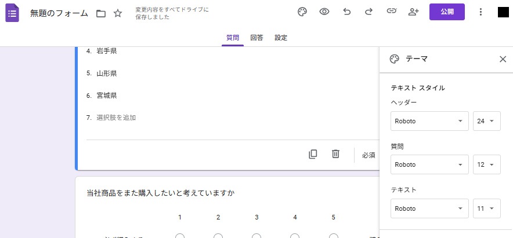Open the header font dropdown
Image resolution: width=513 pixels, height=238 pixels.
click(x=429, y=121)
